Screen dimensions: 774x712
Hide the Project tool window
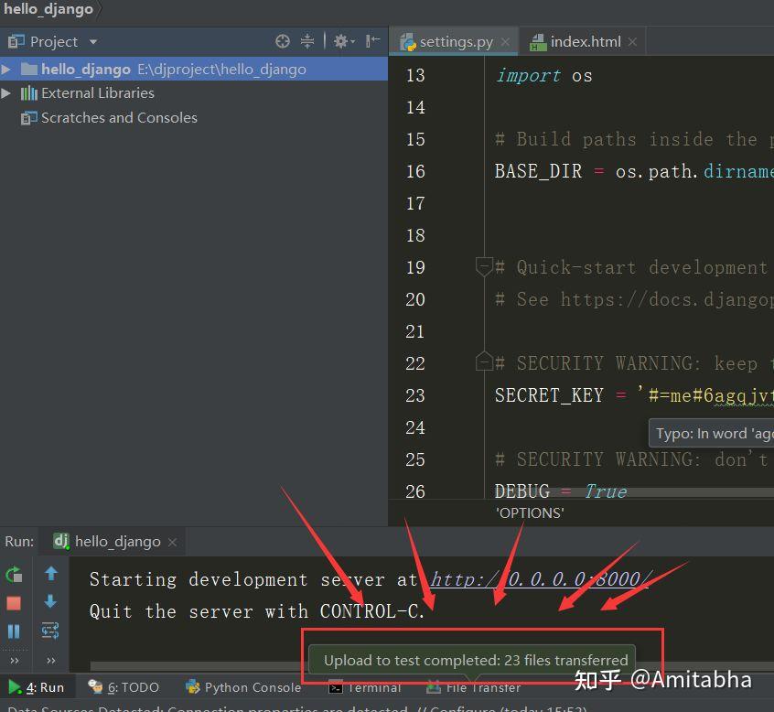tap(372, 41)
